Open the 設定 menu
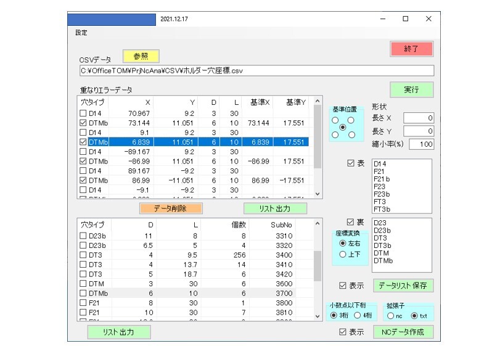Viewport: 492px width, 346px height. coord(81,33)
